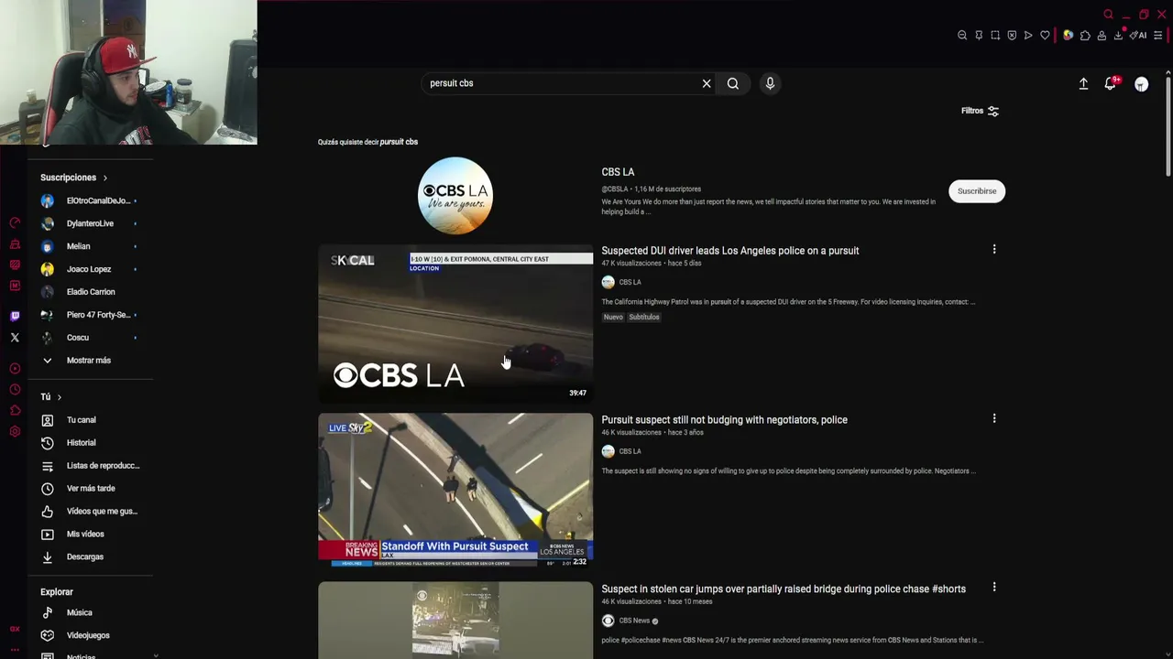Screen dimensions: 1173x659
Task: Open the browser sidebar history clock icon
Action: (x=15, y=390)
